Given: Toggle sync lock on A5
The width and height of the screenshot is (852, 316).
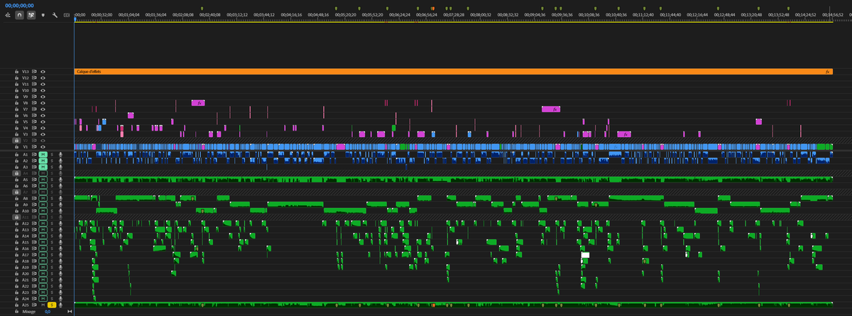Looking at the screenshot, I should tap(34, 180).
